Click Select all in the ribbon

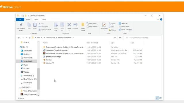[123, 23]
